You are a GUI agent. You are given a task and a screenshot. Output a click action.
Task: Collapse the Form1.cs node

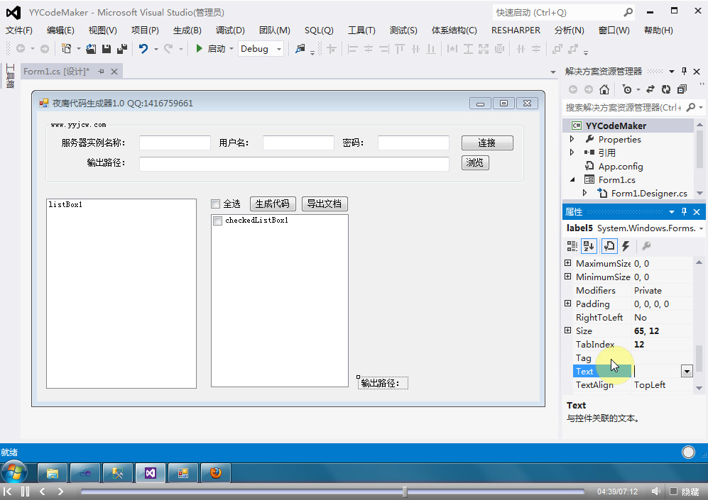pyautogui.click(x=572, y=179)
